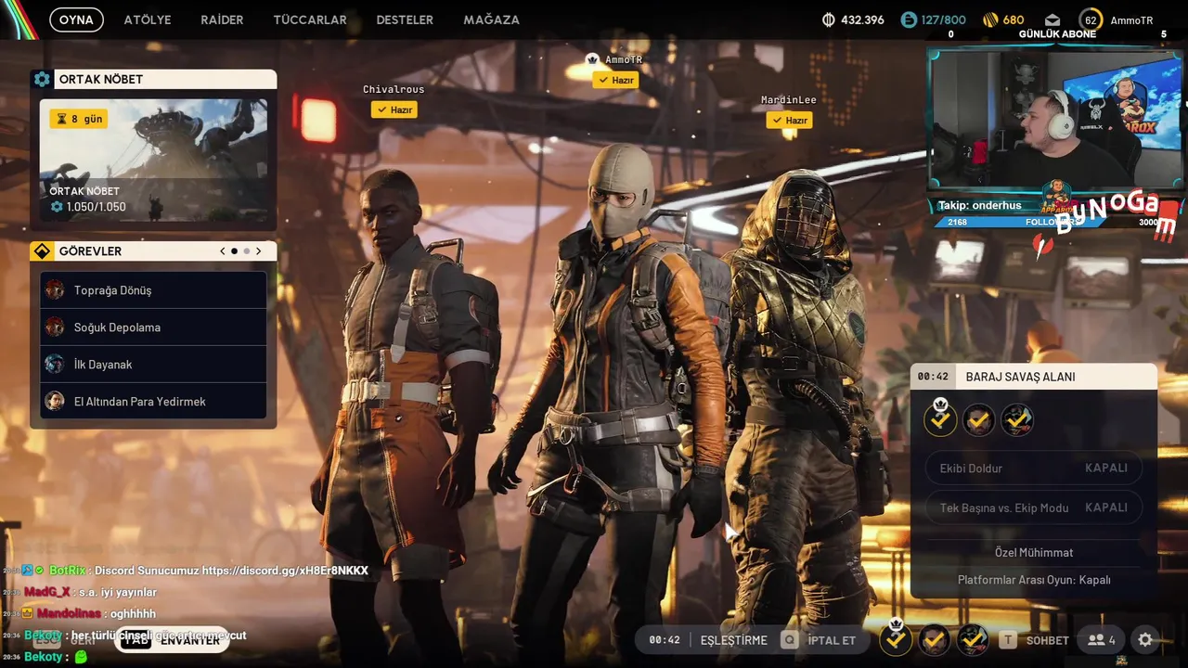Click MardinLee's Hazır ready badge
Viewport: 1188px width, 668px height.
[789, 120]
